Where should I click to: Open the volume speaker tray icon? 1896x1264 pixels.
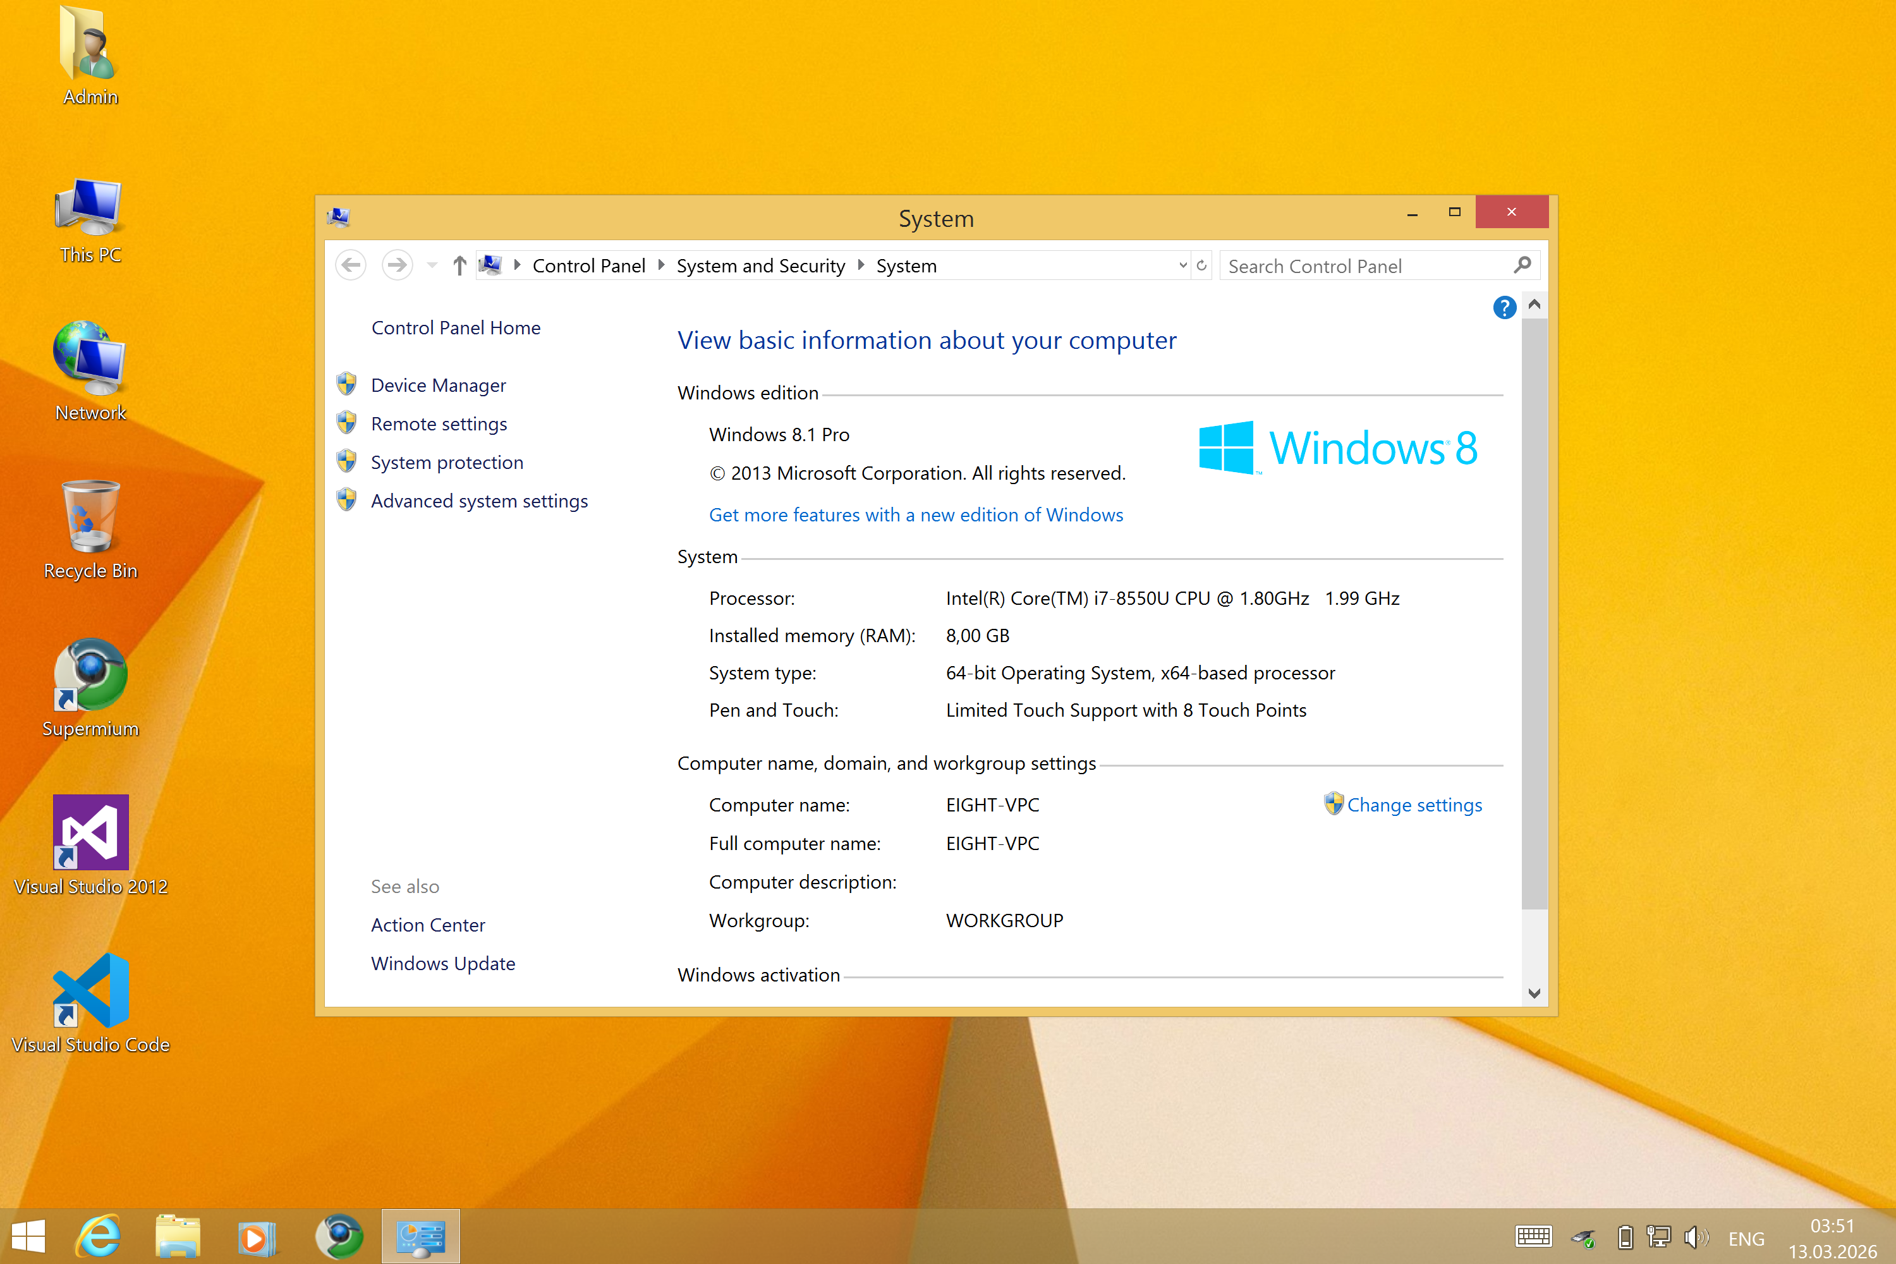(x=1696, y=1237)
